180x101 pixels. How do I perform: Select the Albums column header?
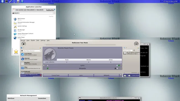click(x=89, y=60)
